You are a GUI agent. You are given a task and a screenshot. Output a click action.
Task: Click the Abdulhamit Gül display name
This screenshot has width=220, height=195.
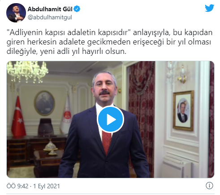click(50, 9)
